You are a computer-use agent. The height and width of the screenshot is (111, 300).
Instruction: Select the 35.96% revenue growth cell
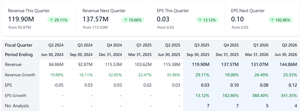point(169,75)
